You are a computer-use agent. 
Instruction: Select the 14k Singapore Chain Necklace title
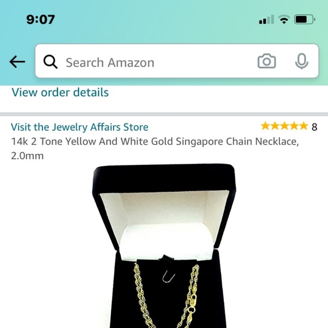155,148
